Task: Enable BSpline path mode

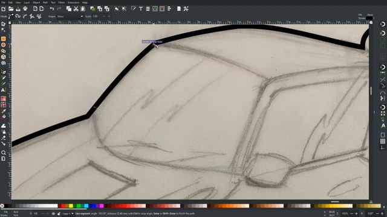Action: 25,16
